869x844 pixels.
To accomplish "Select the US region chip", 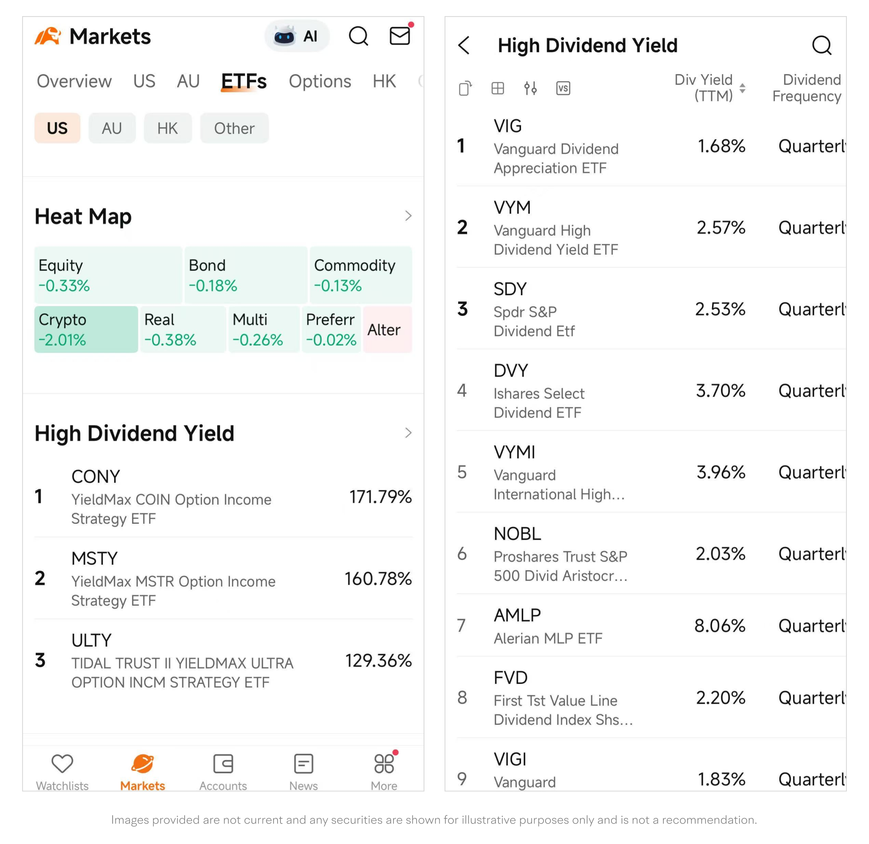I will (x=57, y=128).
